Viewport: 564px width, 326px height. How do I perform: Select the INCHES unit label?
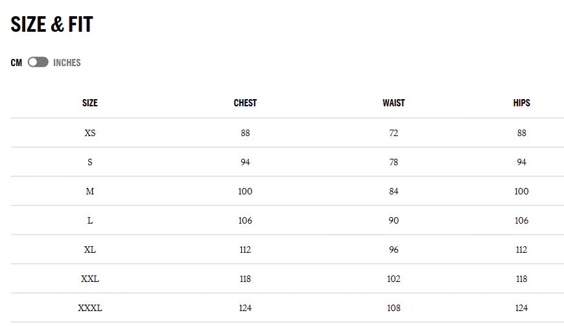pyautogui.click(x=67, y=63)
